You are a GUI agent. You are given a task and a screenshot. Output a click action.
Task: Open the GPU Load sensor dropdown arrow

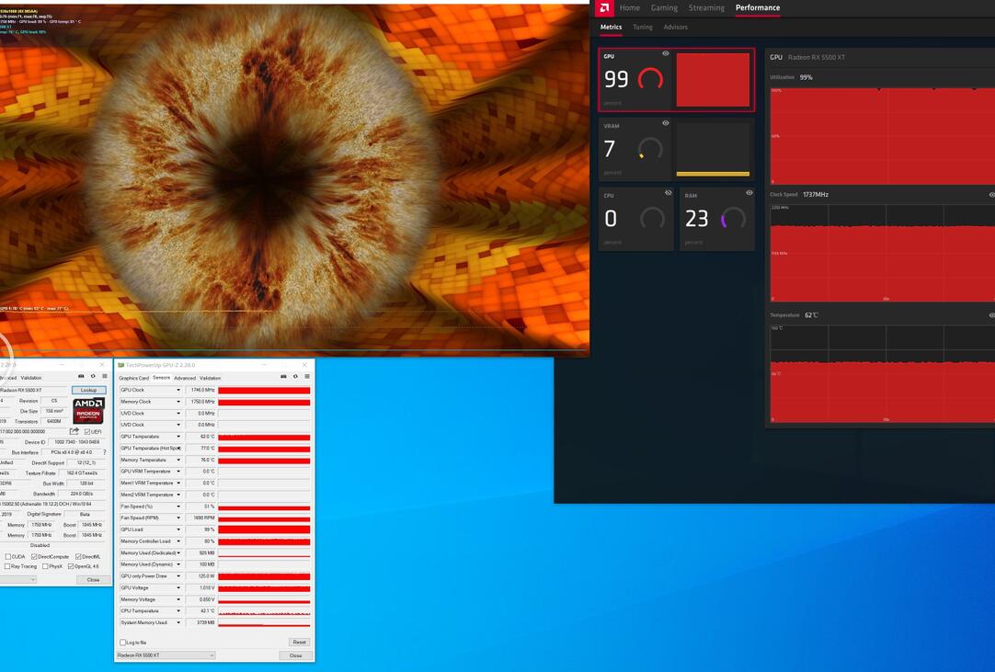[x=178, y=530]
